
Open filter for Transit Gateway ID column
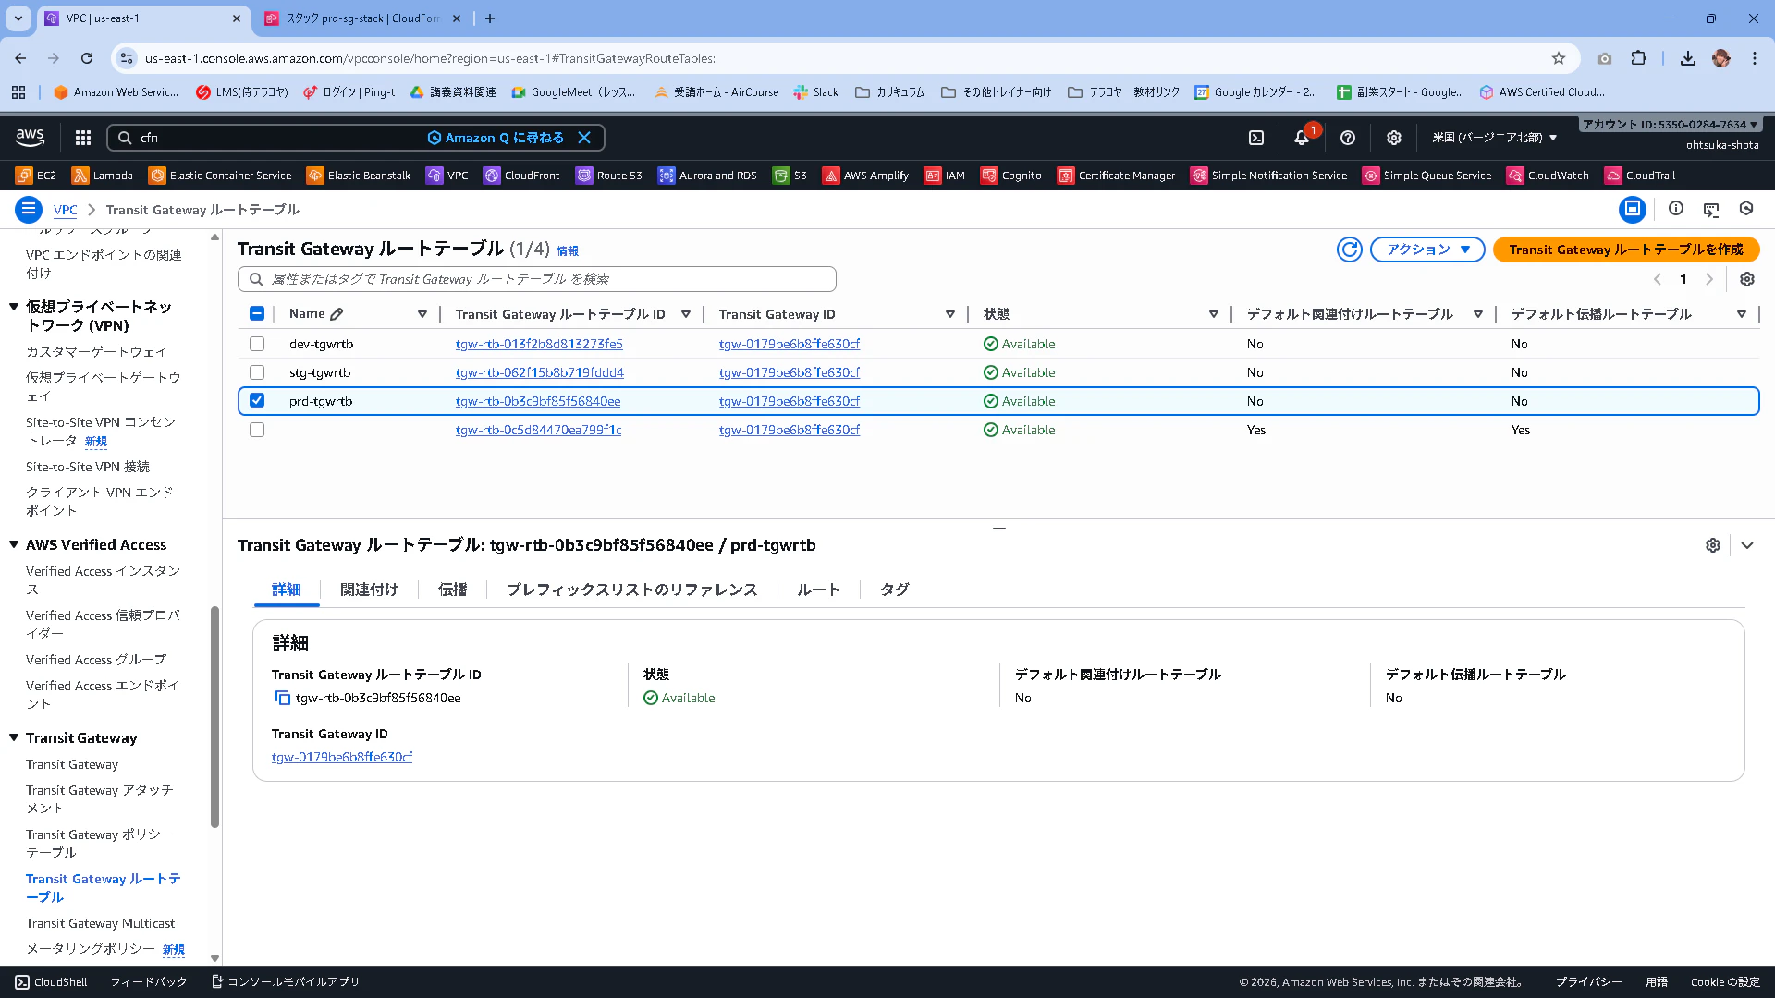950,314
